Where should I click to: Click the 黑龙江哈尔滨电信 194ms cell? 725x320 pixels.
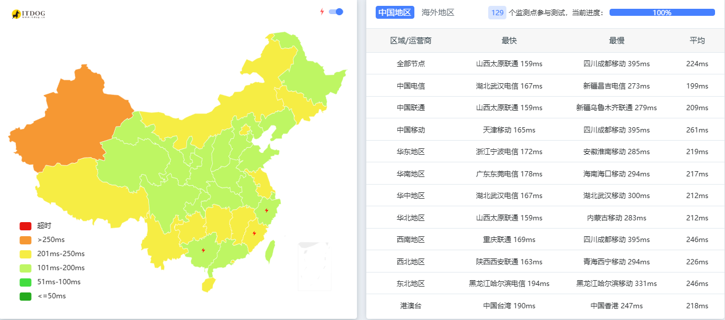point(509,284)
